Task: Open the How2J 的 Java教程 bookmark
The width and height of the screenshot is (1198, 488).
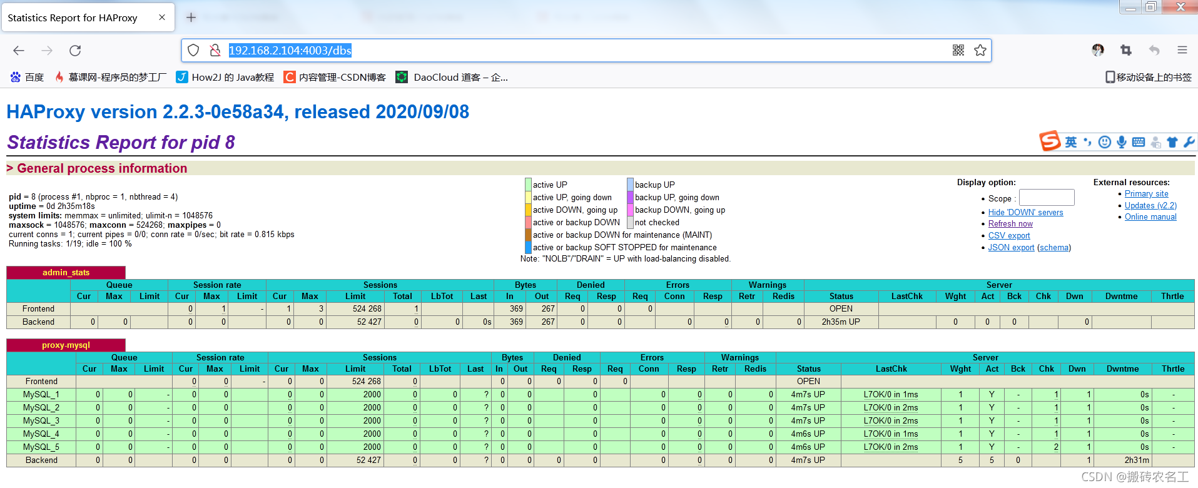Action: 225,77
